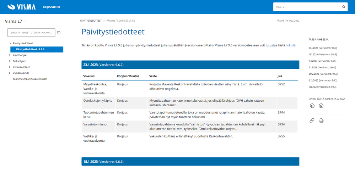Open the Visma L7 product dropdown

(15, 22)
